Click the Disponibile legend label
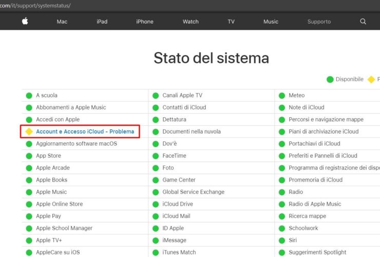380x257 pixels. [350, 79]
